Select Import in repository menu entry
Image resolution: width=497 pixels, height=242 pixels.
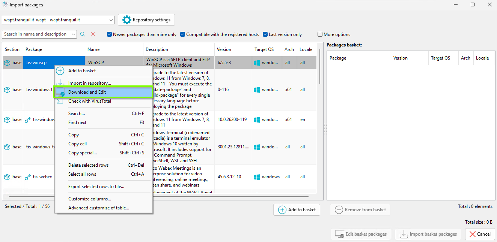pos(104,83)
